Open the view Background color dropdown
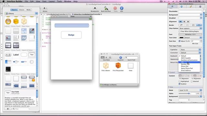 [190, 96]
